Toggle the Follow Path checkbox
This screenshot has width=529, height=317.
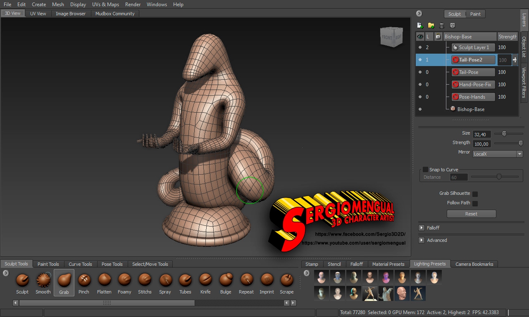[x=475, y=203]
